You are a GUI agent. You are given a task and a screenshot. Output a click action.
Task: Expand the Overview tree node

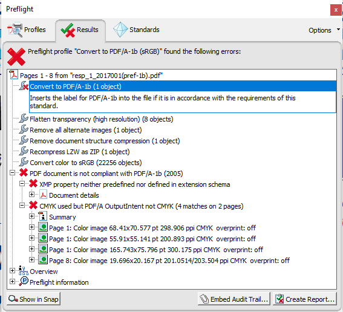(13, 271)
